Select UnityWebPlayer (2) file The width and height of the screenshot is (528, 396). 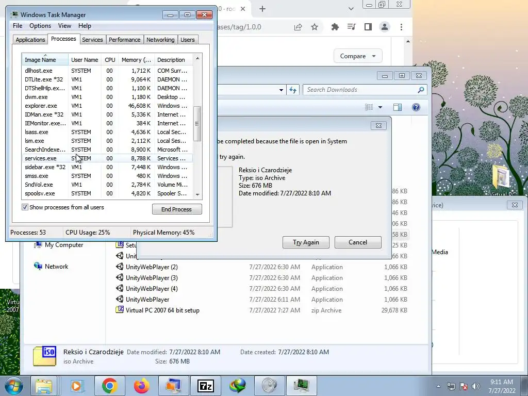coord(152,267)
